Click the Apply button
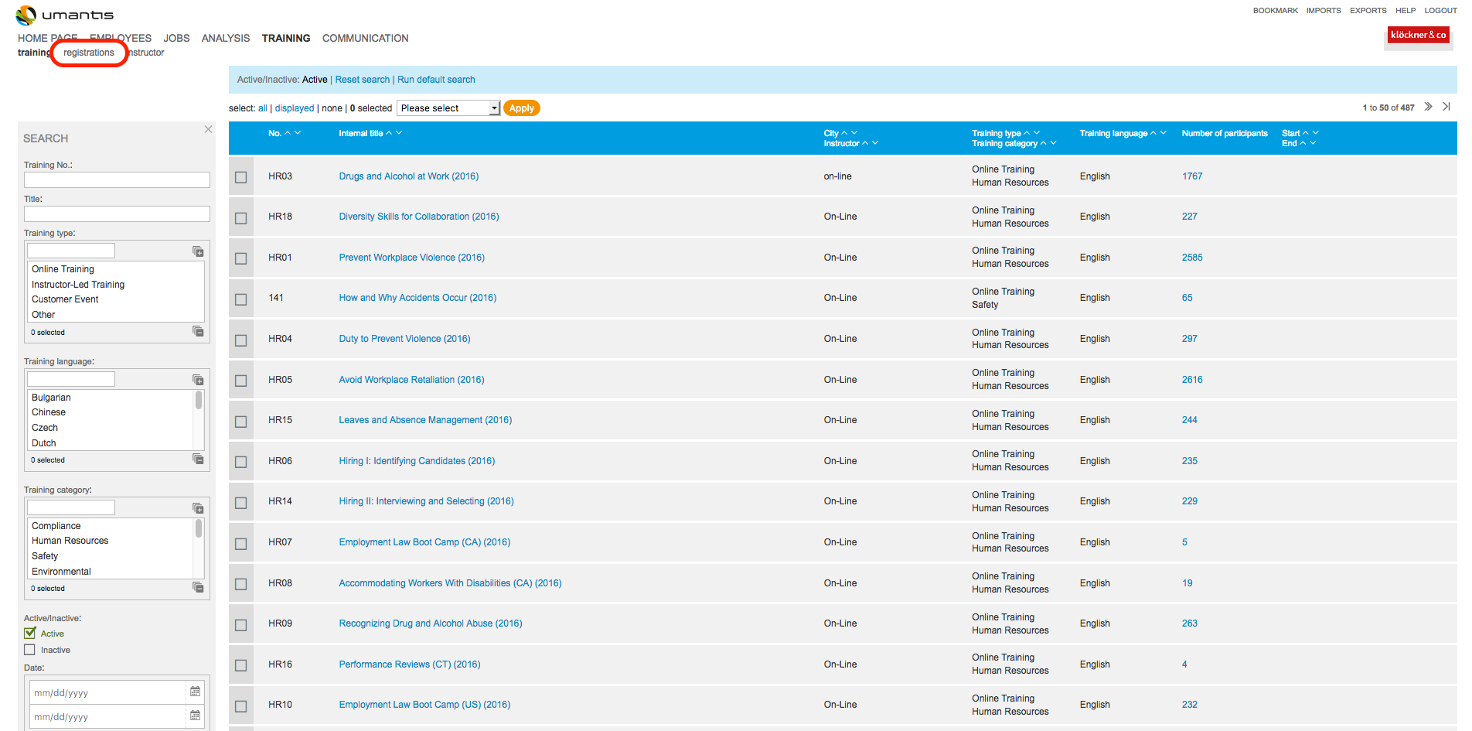This screenshot has width=1472, height=731. click(x=521, y=108)
